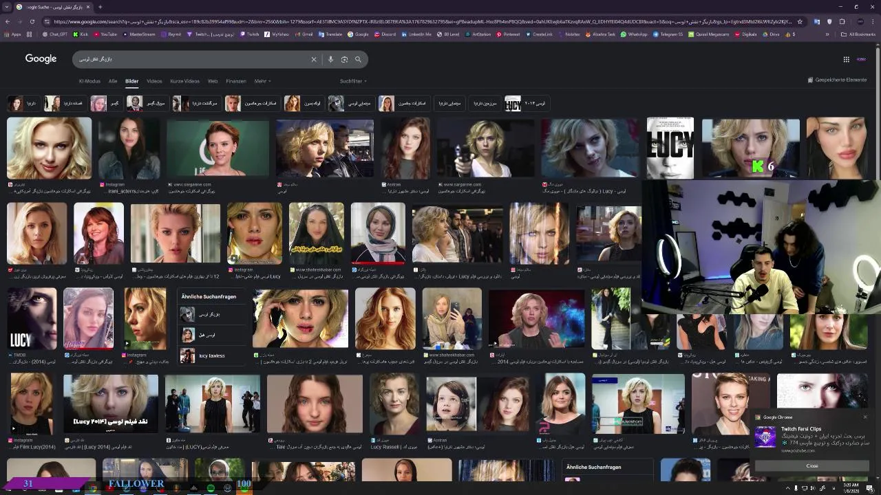The width and height of the screenshot is (881, 495).
Task: Open the tab search dropdown arrow
Action: pyautogui.click(x=8, y=7)
